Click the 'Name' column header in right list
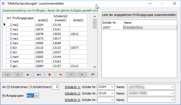This screenshot has width=181, height=105. click(150, 23)
